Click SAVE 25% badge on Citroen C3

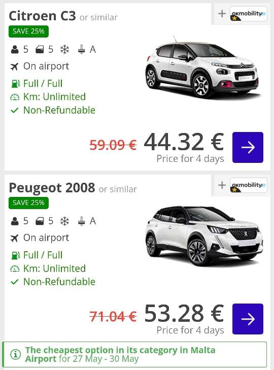(28, 31)
